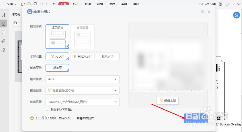
Task: Click the 编辑水印 button
Action: [168, 101]
